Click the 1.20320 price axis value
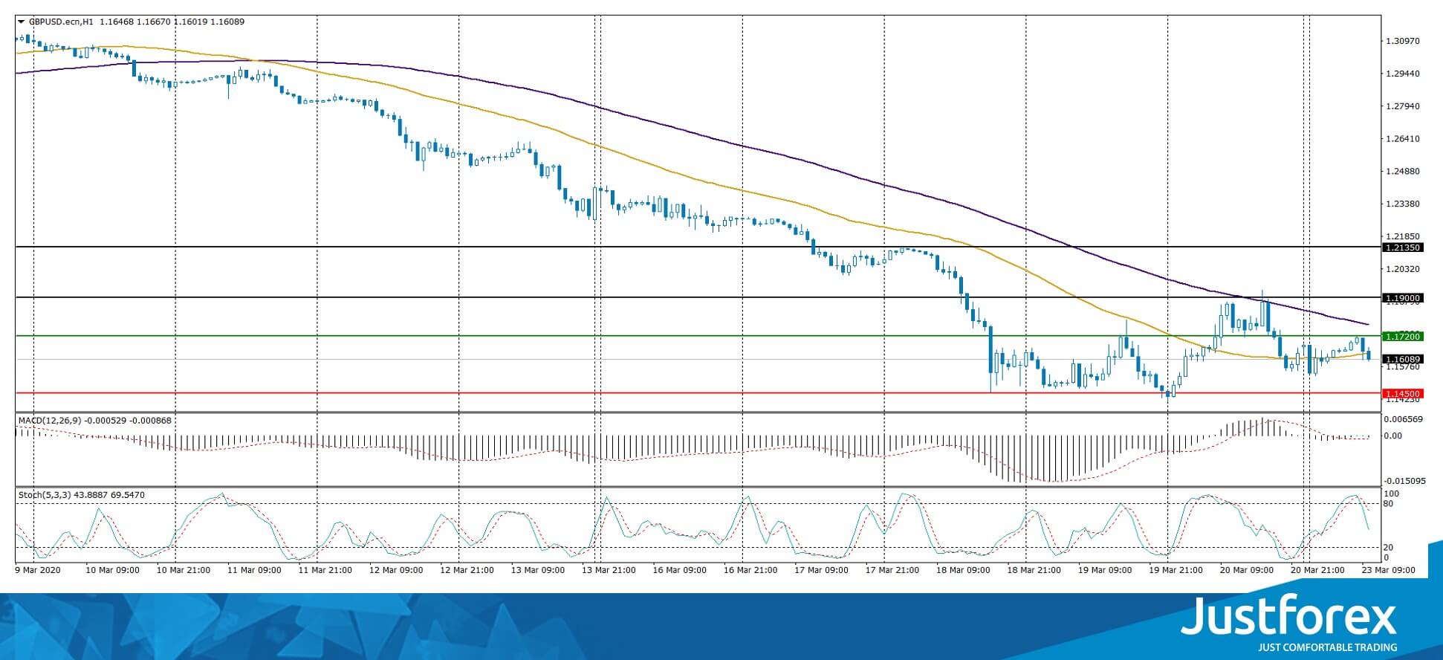The image size is (1443, 660). point(1403,269)
